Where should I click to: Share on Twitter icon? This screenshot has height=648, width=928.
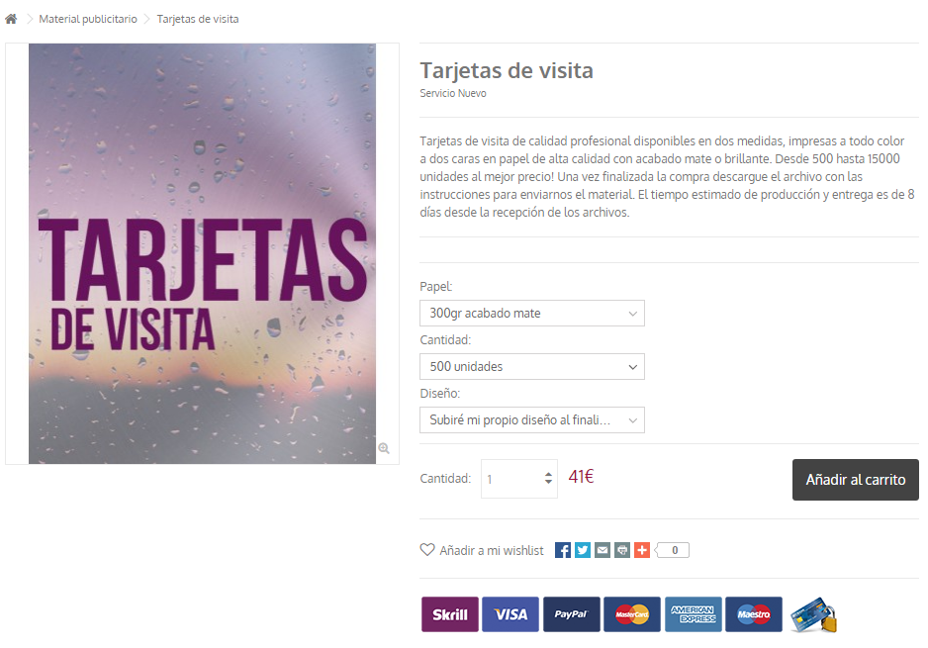click(x=583, y=550)
